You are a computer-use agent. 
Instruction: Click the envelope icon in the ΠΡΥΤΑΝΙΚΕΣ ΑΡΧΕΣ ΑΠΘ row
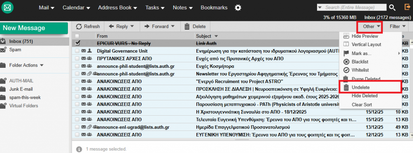[x=83, y=59]
